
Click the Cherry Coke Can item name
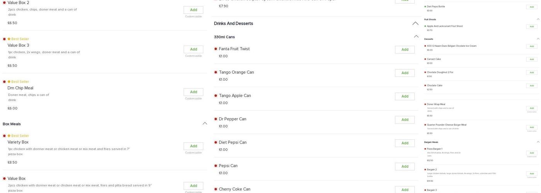[x=235, y=189]
